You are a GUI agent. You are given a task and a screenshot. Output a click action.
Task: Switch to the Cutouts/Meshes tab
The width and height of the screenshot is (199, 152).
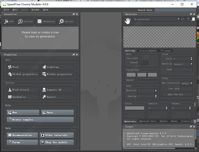click(148, 51)
